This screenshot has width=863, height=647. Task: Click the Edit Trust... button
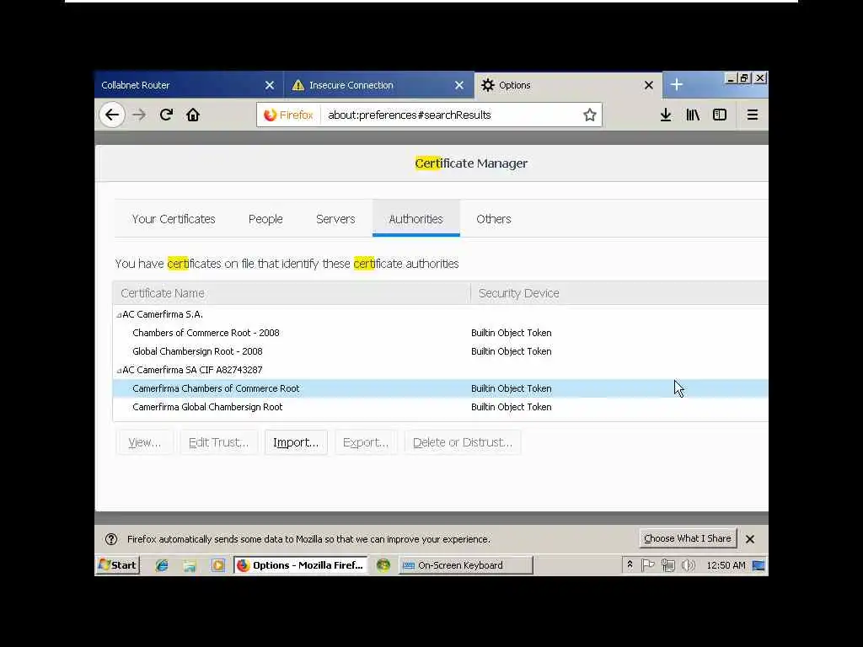coord(218,442)
